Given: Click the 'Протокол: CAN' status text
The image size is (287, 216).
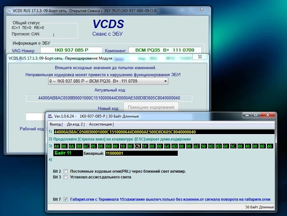Looking at the screenshot, I should tap(26, 34).
